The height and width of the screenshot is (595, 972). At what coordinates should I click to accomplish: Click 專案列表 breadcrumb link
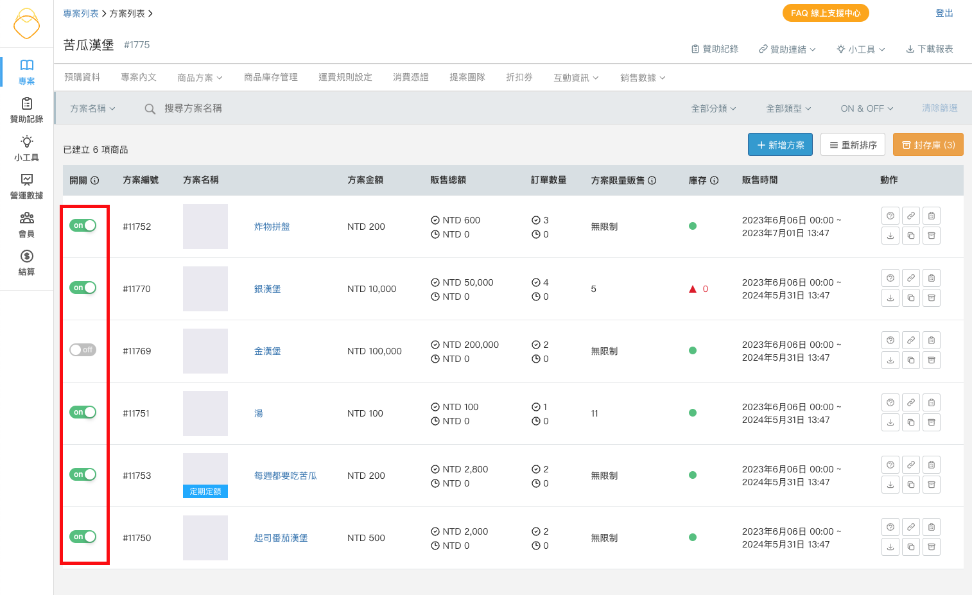(81, 13)
